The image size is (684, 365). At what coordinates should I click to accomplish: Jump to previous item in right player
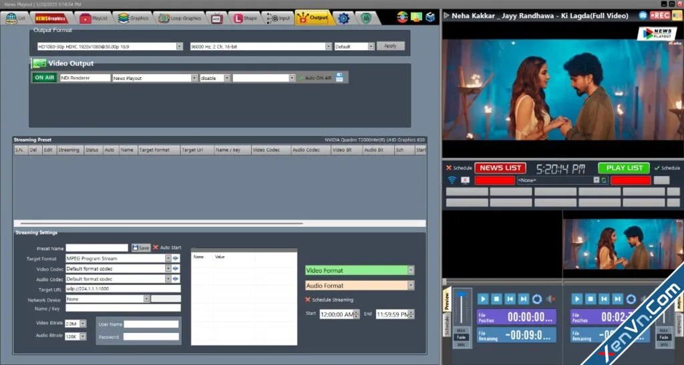point(604,299)
